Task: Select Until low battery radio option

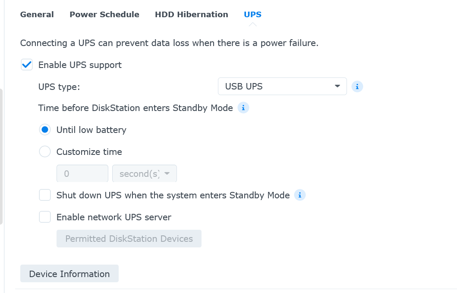Action: pyautogui.click(x=45, y=130)
